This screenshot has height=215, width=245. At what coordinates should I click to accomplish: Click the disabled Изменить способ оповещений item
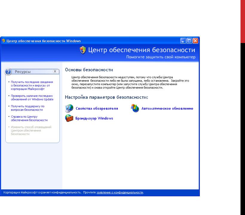point(31,130)
